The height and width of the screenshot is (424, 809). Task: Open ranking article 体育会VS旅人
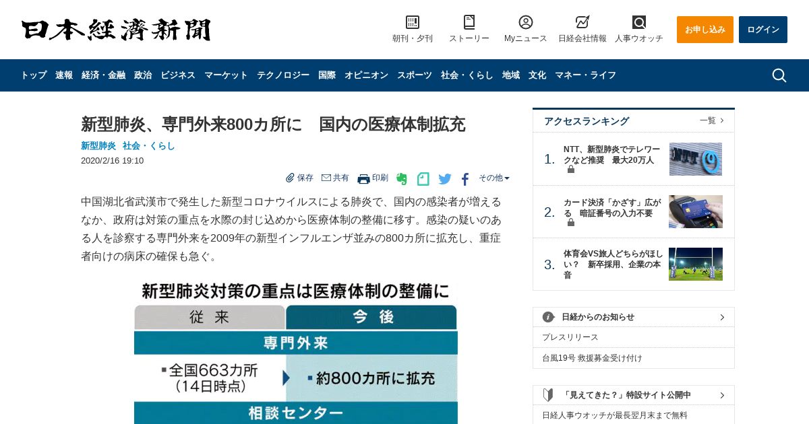point(613,264)
